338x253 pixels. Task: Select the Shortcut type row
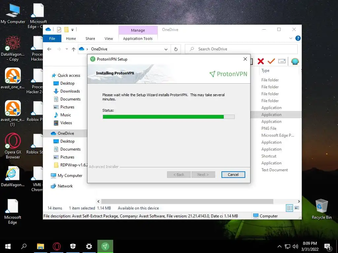click(x=269, y=156)
